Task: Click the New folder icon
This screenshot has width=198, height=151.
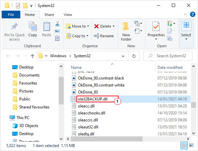Action: pos(126,27)
